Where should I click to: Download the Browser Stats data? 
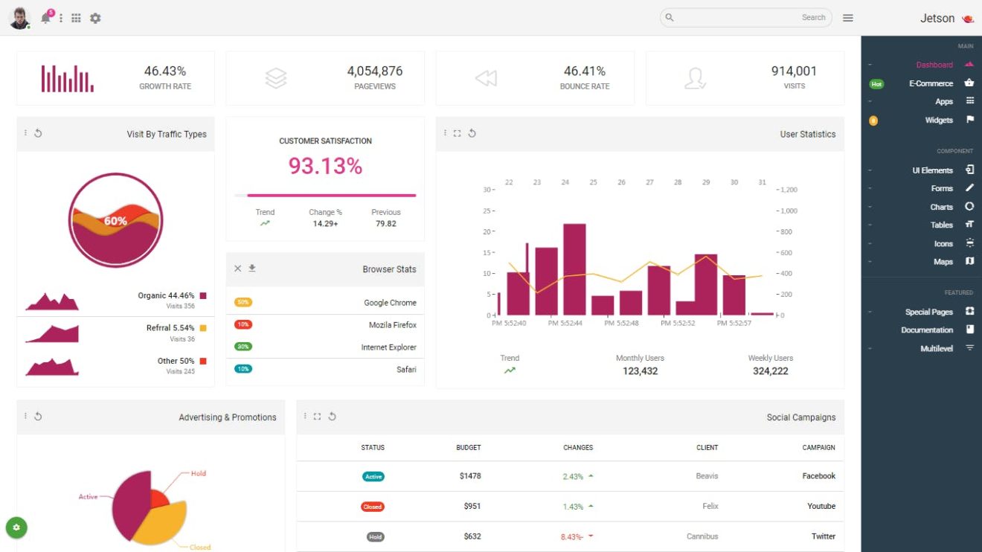[x=252, y=268]
